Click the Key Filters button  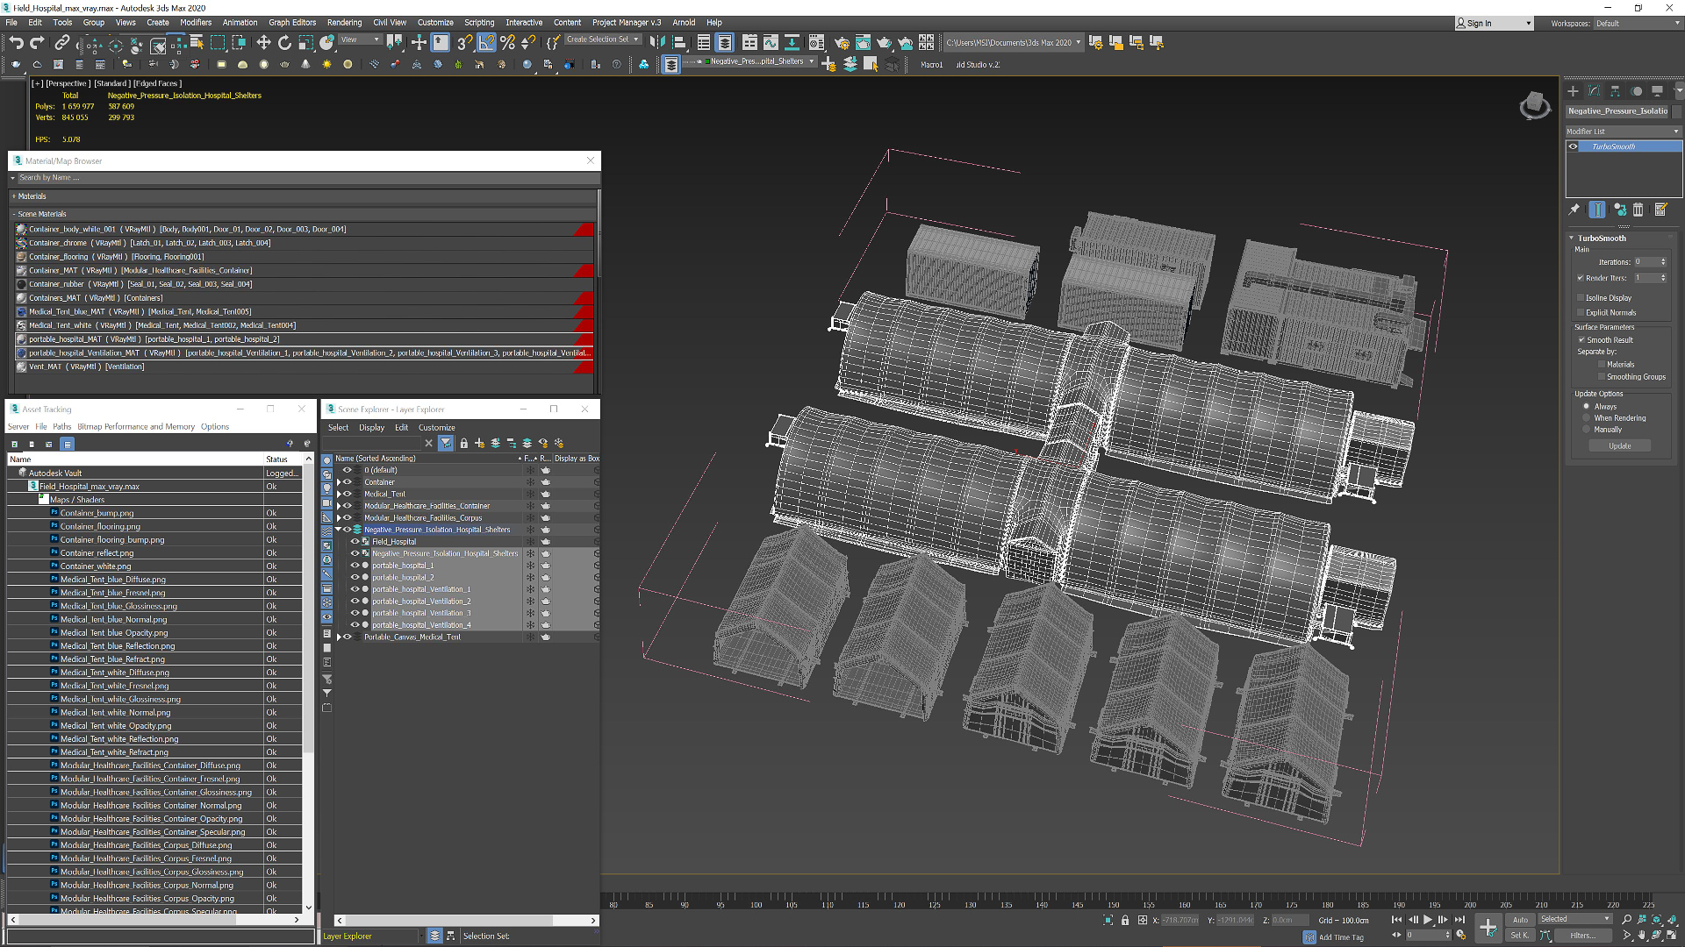pos(1583,936)
